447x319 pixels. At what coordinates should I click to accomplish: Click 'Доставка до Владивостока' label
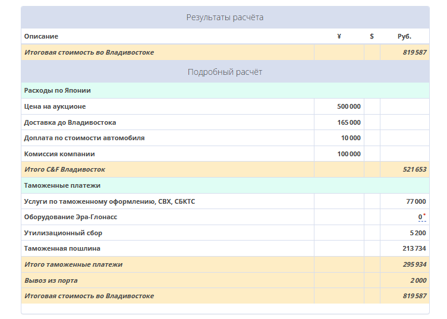[x=70, y=122]
